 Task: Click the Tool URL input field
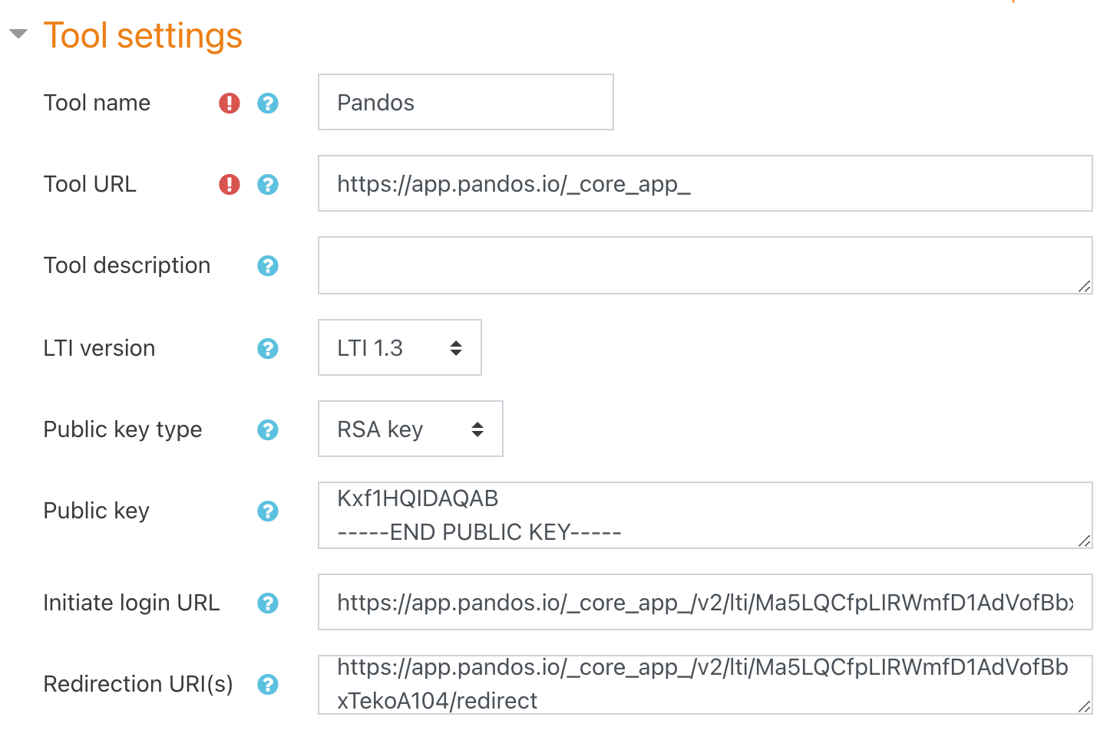pyautogui.click(x=705, y=183)
